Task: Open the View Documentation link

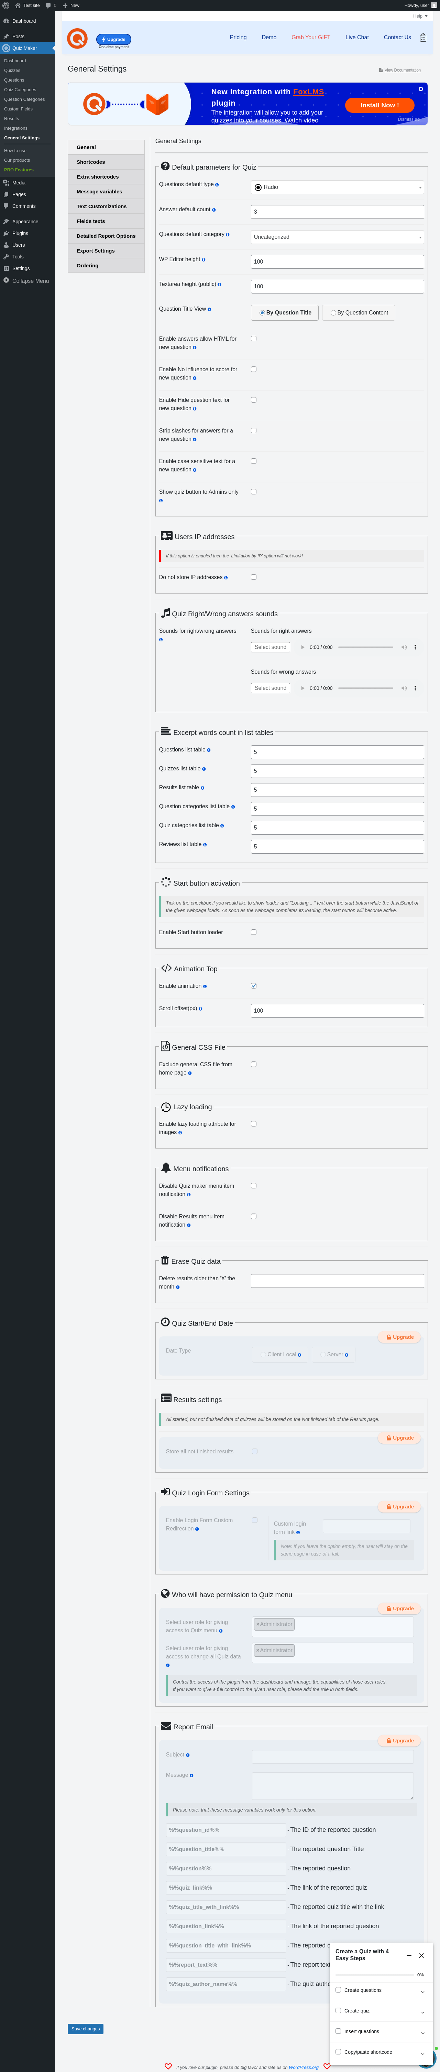Action: (x=400, y=70)
